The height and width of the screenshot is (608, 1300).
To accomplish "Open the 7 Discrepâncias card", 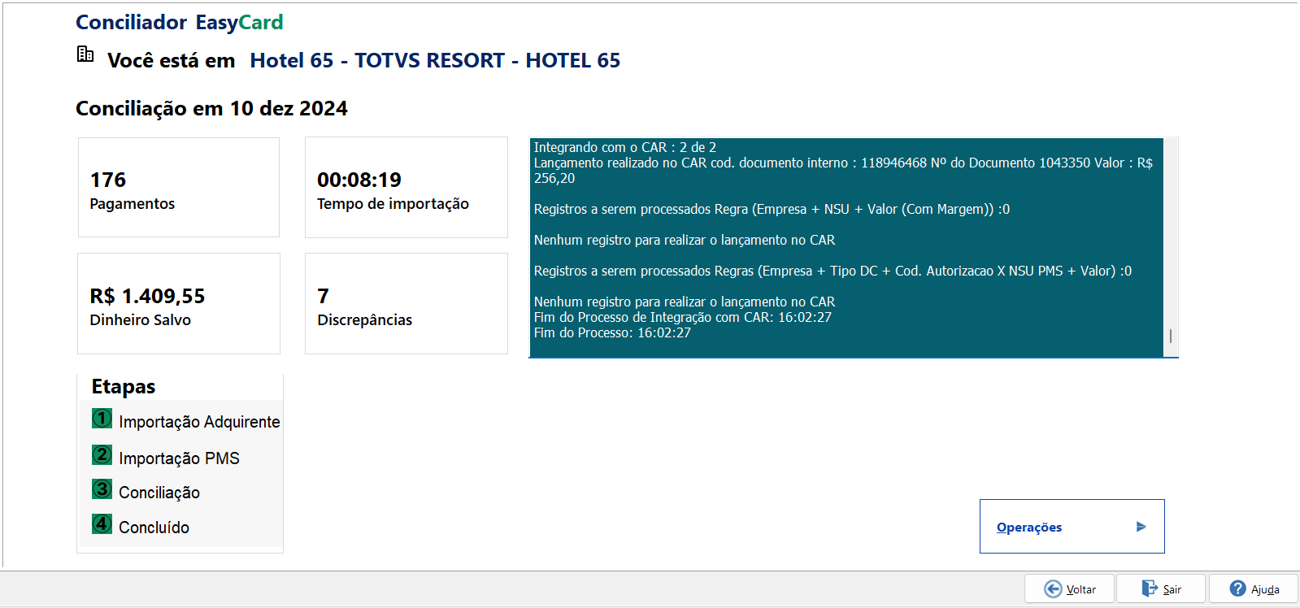I will 407,303.
